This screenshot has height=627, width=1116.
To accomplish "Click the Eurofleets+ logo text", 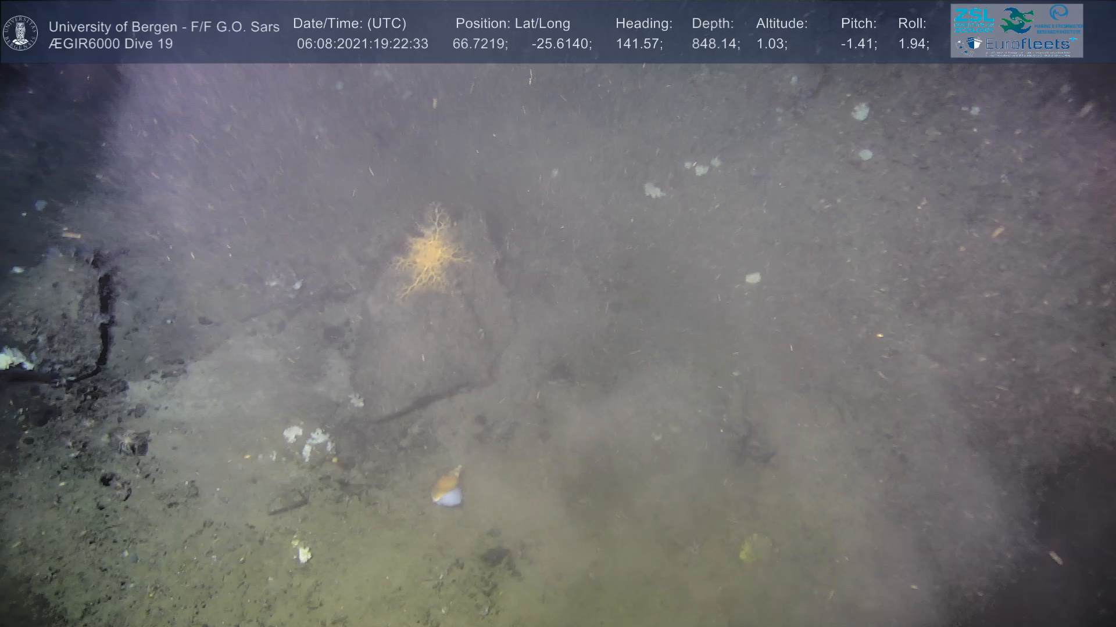I will [x=1028, y=44].
